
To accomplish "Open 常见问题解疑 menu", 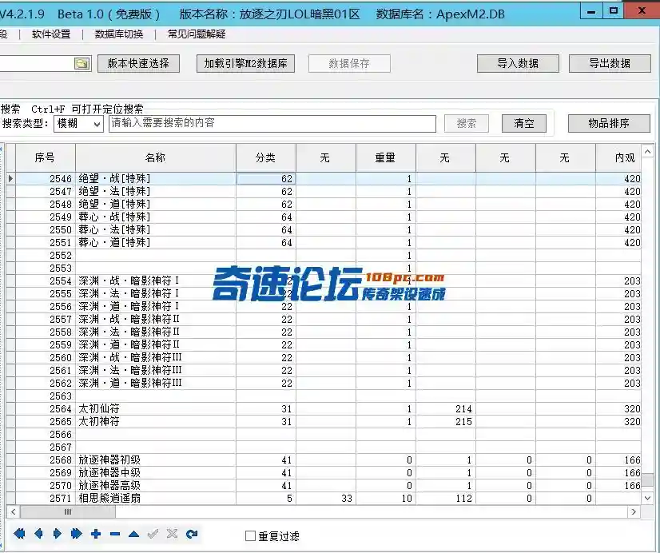I will (197, 34).
